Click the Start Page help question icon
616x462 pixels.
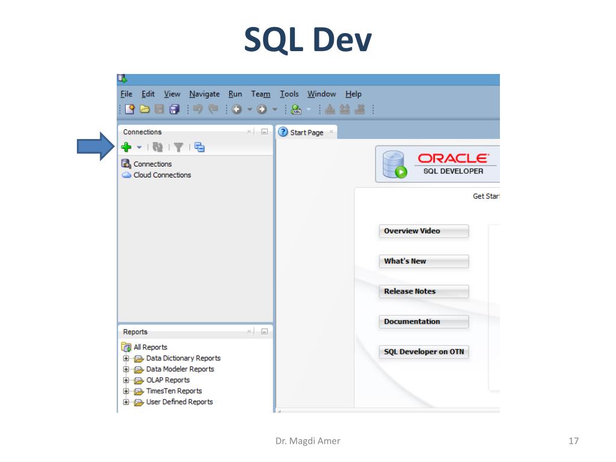[283, 132]
